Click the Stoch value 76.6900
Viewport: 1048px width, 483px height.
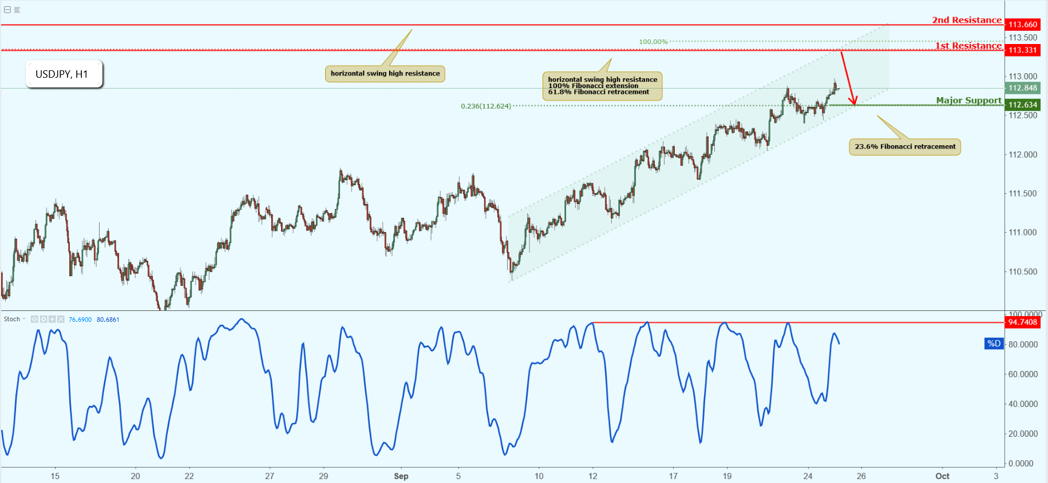(x=80, y=320)
